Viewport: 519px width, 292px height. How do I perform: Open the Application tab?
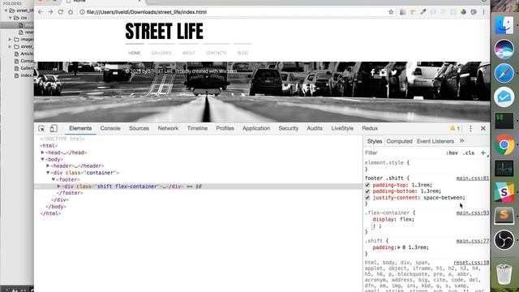tap(256, 128)
